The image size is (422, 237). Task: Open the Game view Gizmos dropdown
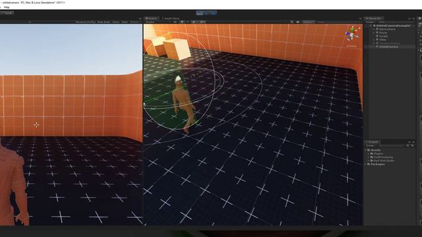point(135,22)
